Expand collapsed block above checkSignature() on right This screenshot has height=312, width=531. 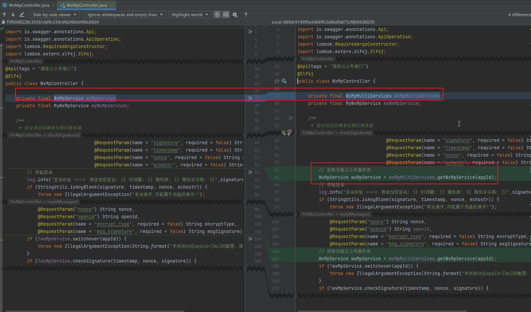pos(295,133)
